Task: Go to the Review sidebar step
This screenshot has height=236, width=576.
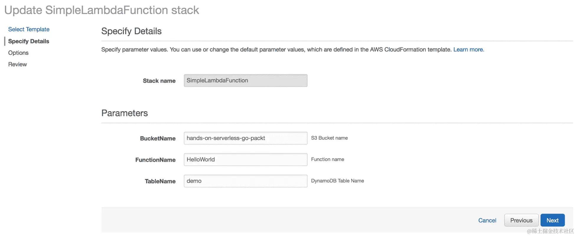Action: pyautogui.click(x=17, y=64)
